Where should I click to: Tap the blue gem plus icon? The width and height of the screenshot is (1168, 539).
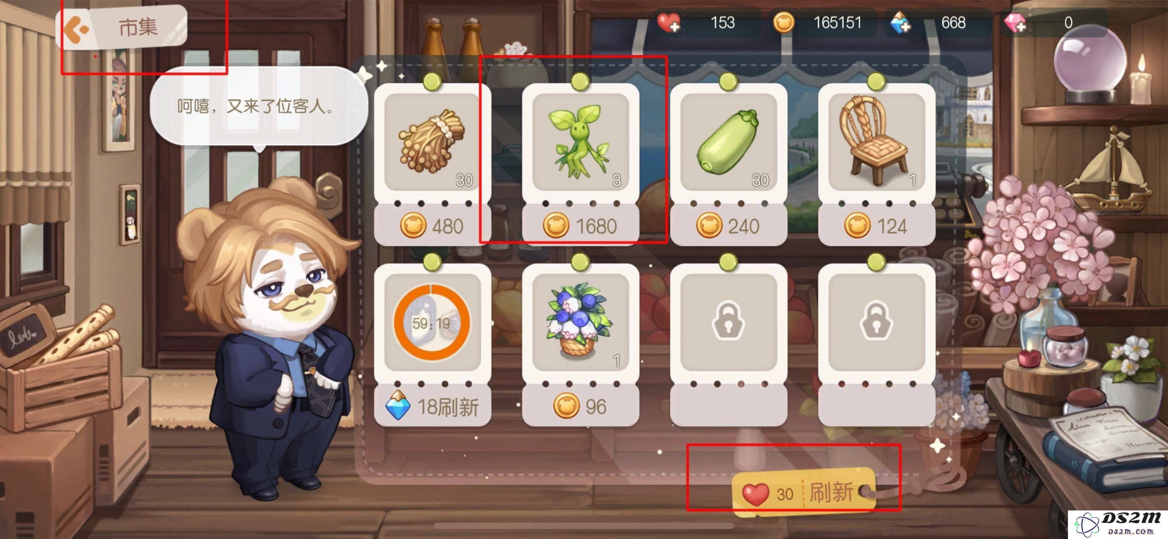900,22
